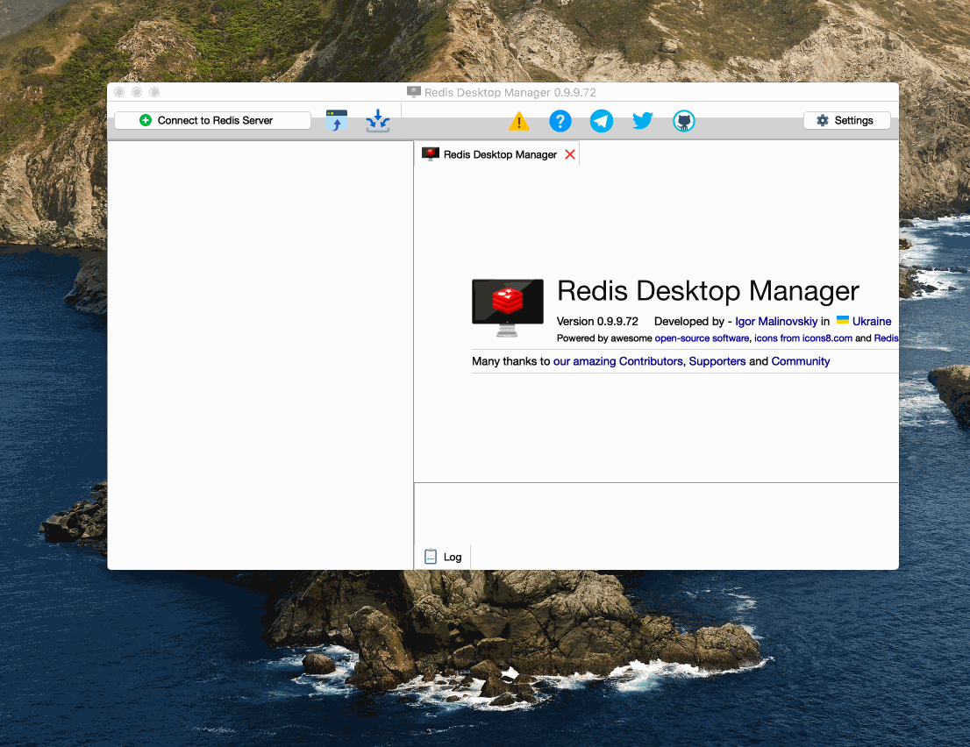970x747 pixels.
Task: Open the yellow warning report icon
Action: coord(519,121)
